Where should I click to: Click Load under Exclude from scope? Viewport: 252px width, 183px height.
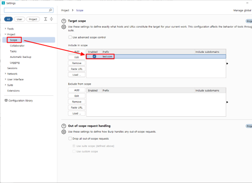[x=77, y=113]
